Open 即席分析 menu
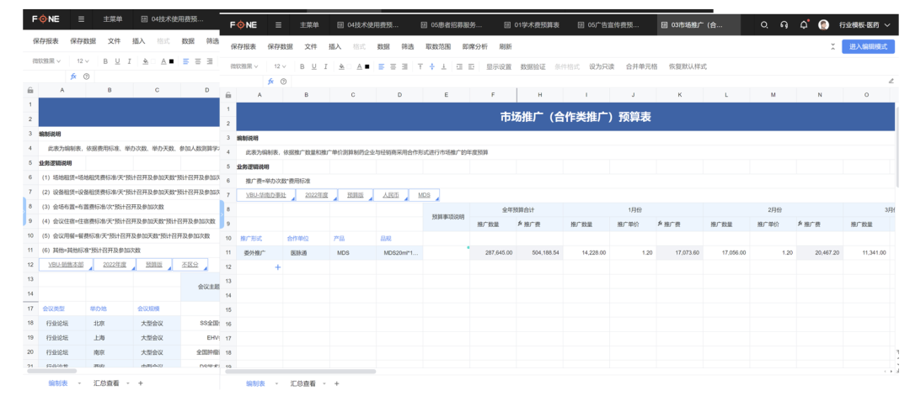910x412 pixels. (x=474, y=46)
